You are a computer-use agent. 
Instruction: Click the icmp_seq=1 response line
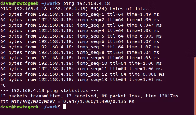(x=80, y=15)
